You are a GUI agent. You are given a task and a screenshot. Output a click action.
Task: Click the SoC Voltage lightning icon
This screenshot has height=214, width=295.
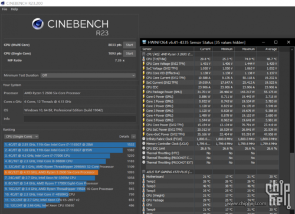[x=143, y=68]
